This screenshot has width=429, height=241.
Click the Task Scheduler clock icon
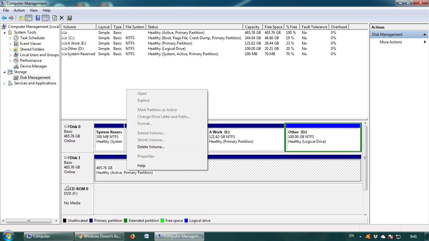[x=16, y=38]
